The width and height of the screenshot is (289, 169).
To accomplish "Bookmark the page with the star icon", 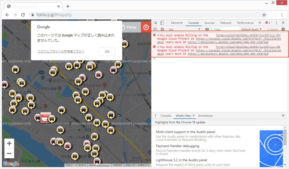I will (264, 15).
